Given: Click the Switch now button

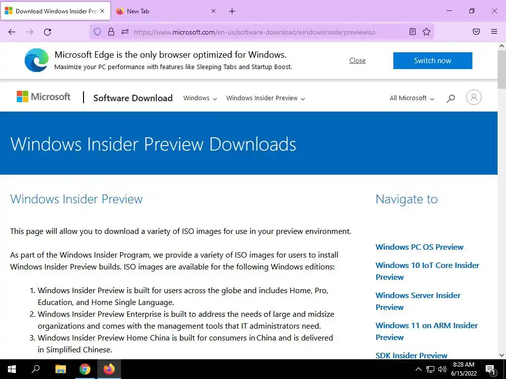Looking at the screenshot, I should point(432,61).
